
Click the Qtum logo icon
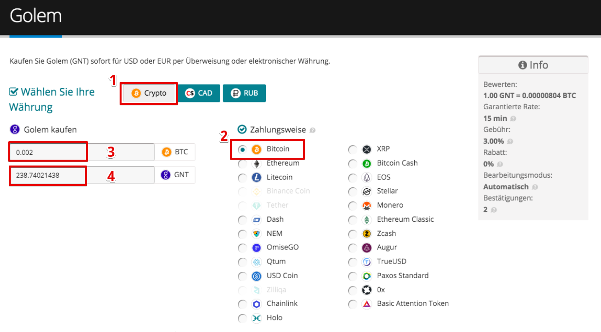point(257,262)
